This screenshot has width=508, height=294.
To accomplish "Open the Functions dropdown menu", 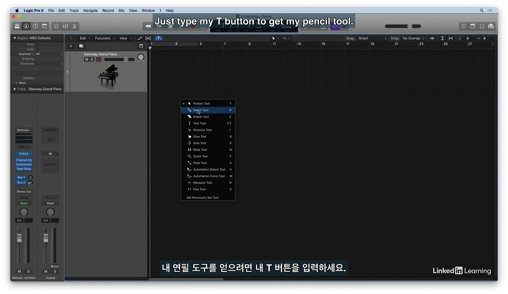I will tap(105, 38).
